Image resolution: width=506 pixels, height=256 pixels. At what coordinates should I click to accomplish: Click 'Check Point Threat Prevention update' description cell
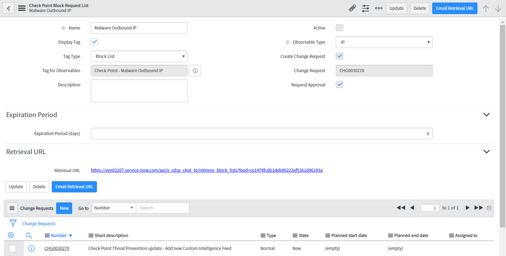click(x=160, y=248)
